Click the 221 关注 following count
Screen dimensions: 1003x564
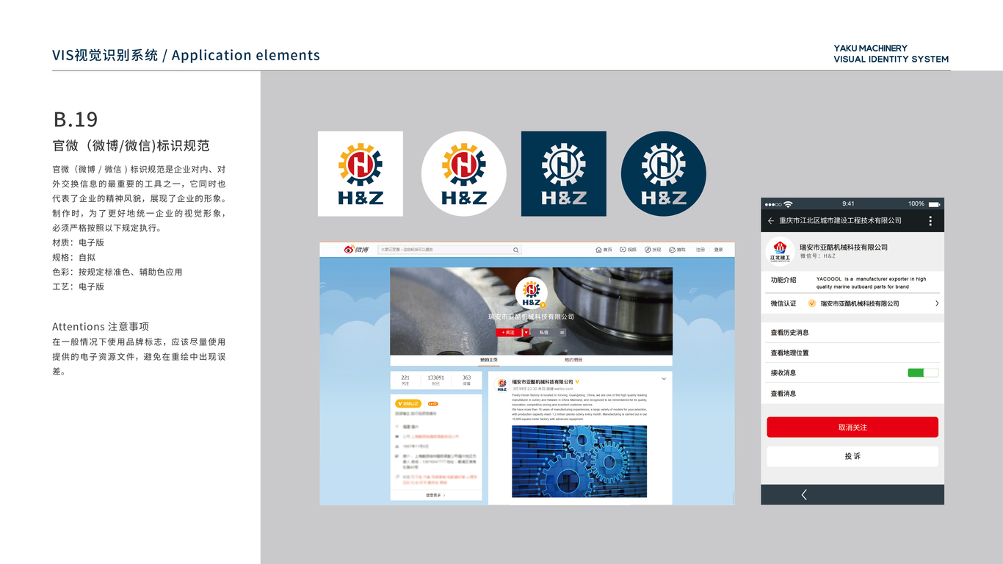[x=405, y=380]
